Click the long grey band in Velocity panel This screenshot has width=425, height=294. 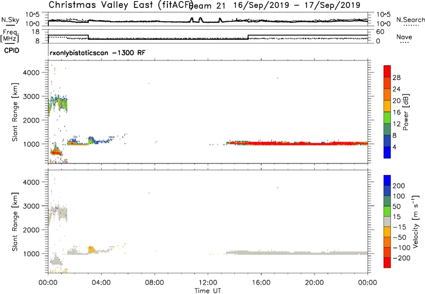297,253
